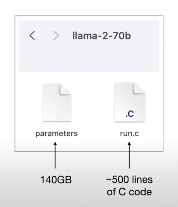
Task: Click the llama-2-70b folder title
Action: pyautogui.click(x=102, y=36)
